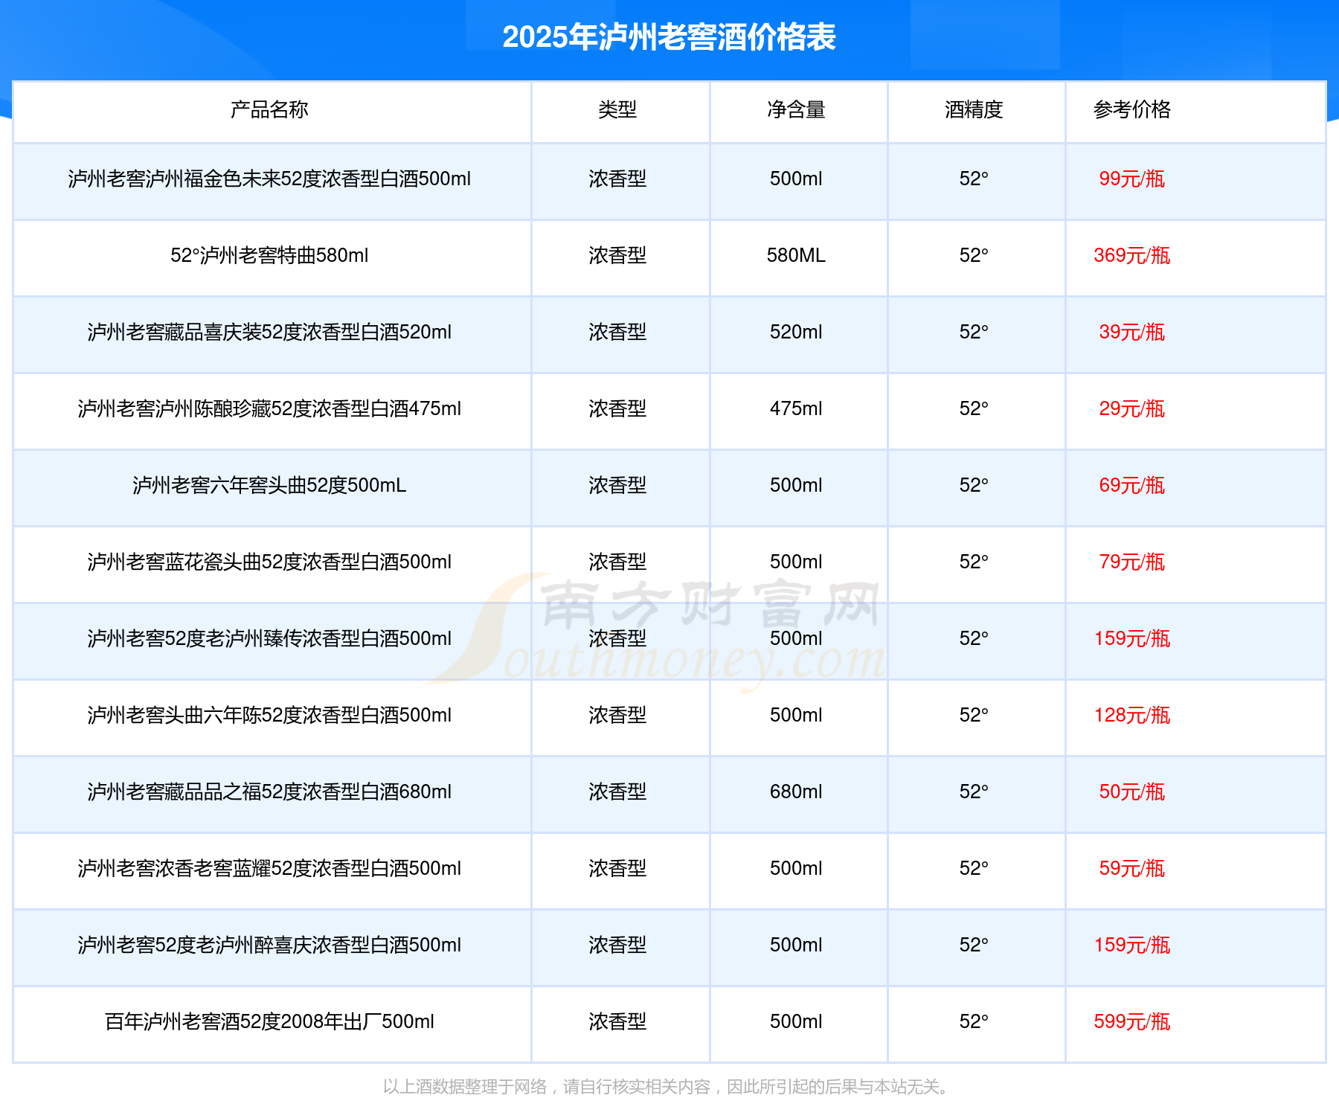Viewport: 1339px width, 1098px height.
Task: Select the net content value "475ml"
Action: pos(796,409)
